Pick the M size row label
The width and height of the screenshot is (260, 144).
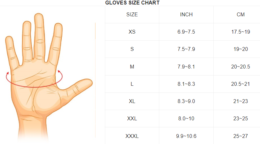tap(132, 67)
